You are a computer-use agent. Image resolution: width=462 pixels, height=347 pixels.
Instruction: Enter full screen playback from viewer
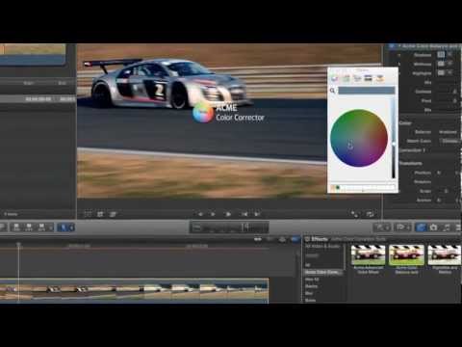(x=354, y=214)
